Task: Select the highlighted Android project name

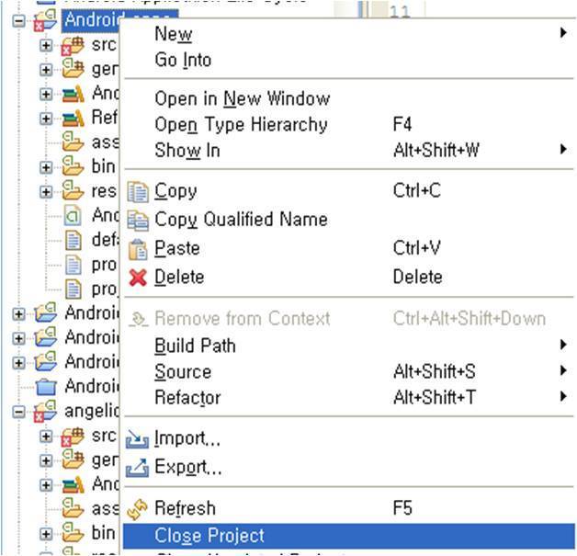Action: coord(91,19)
